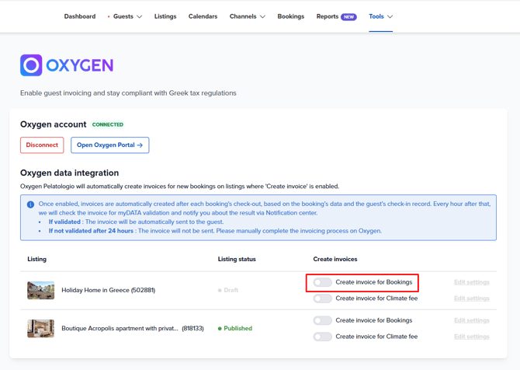520x370 pixels.
Task: Select the 'Holiday Home in Greece (502881)' listing name
Action: click(109, 290)
